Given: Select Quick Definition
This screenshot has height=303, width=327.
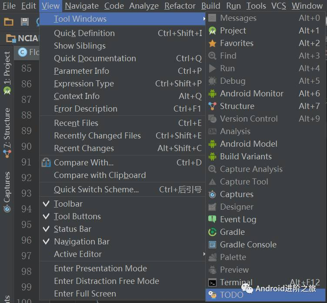Looking at the screenshot, I should coord(123,33).
